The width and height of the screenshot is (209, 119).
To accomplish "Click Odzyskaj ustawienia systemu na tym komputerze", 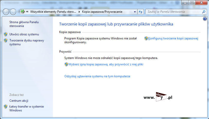I will pos(97,76).
